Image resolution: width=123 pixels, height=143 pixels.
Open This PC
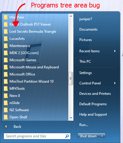coord(85,62)
